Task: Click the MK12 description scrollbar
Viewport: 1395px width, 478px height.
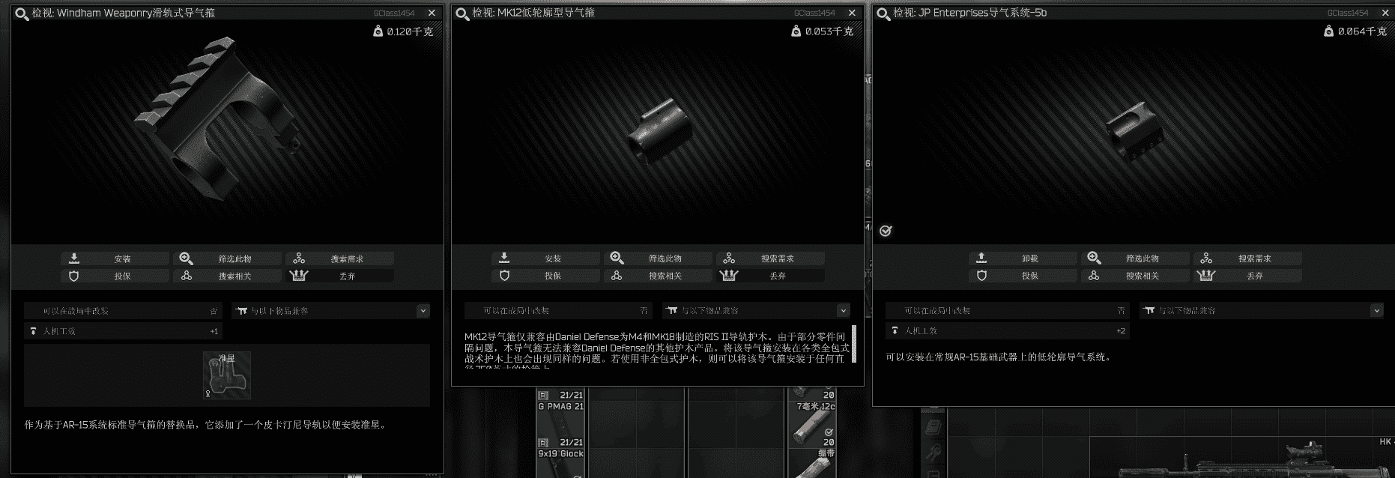Action: (854, 345)
